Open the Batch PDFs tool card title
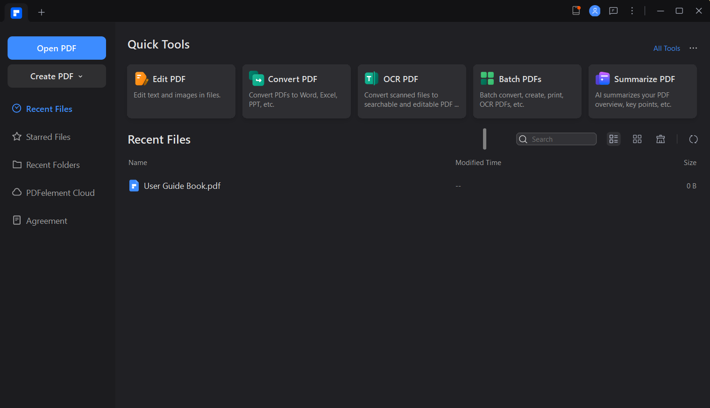710x408 pixels. coord(520,79)
